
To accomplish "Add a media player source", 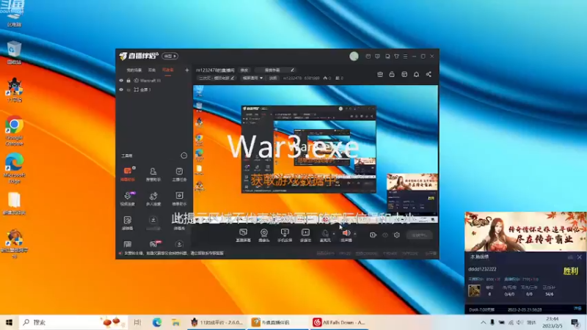I will 305,235.
